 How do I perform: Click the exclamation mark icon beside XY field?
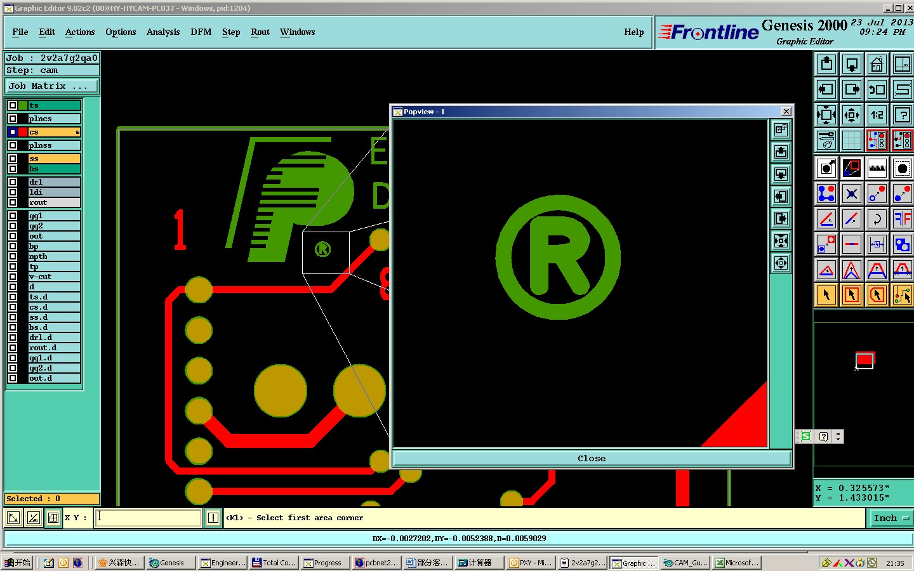[x=213, y=518]
